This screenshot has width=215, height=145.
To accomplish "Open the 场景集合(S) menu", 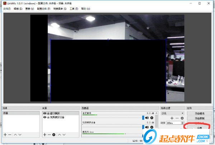I will click(x=60, y=9).
